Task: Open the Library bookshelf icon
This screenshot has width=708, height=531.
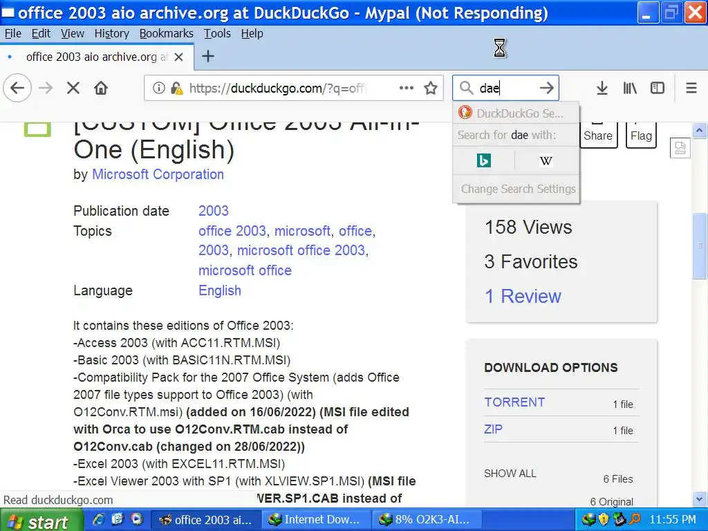Action: (x=630, y=88)
